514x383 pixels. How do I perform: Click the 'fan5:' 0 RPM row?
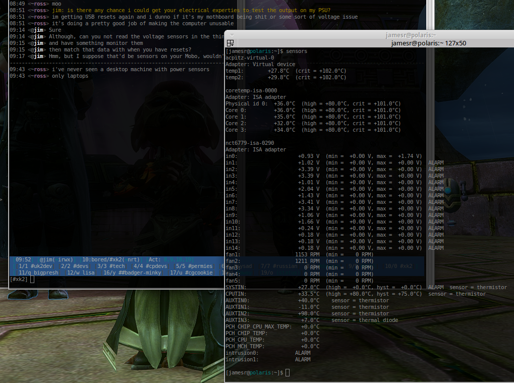[300, 281]
